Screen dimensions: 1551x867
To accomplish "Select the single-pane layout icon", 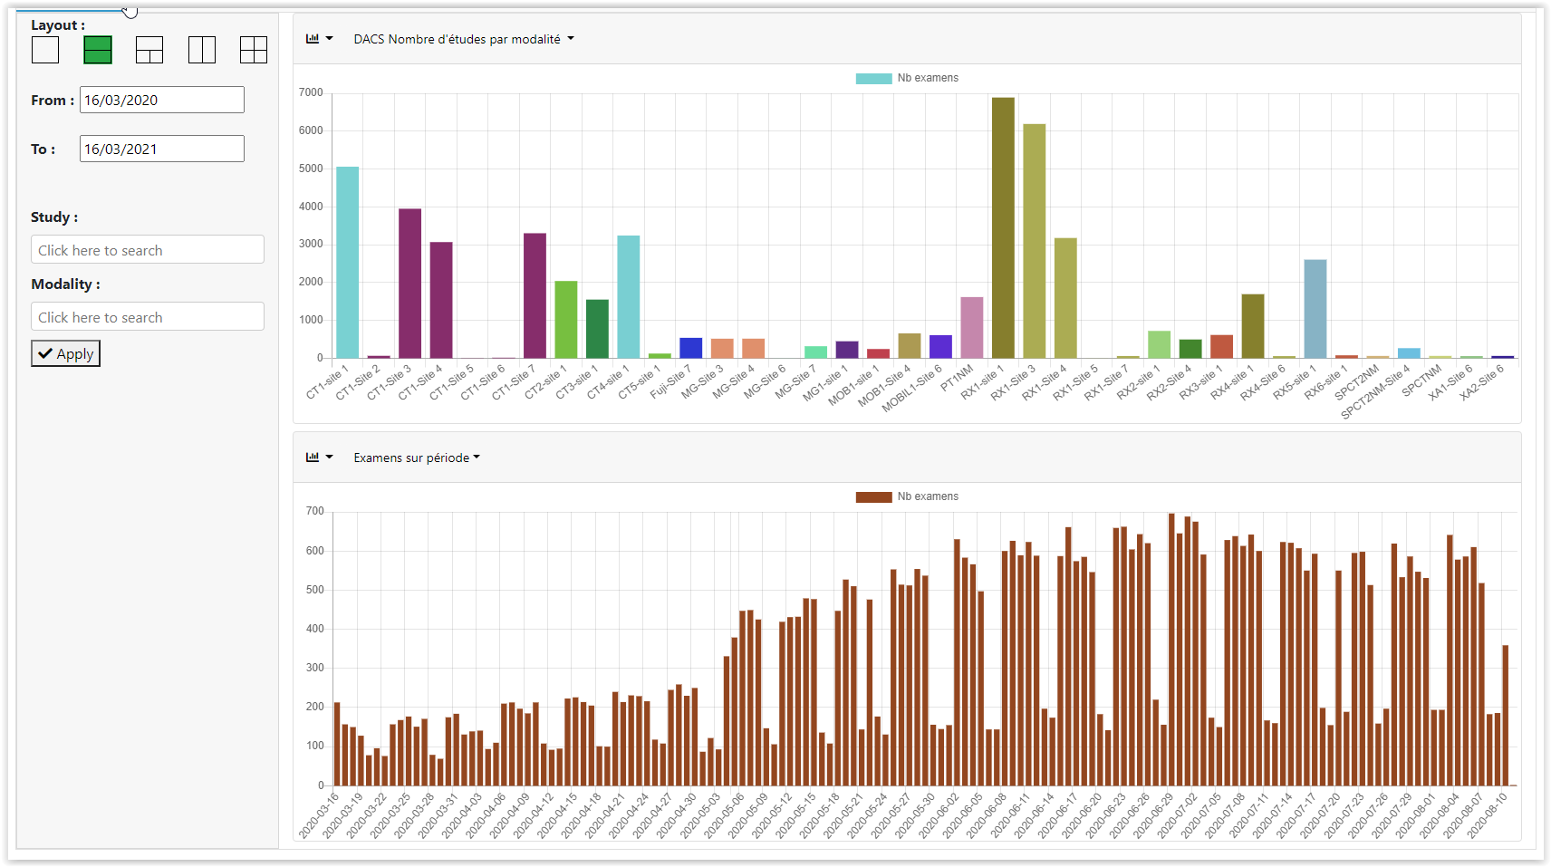I will click(45, 50).
